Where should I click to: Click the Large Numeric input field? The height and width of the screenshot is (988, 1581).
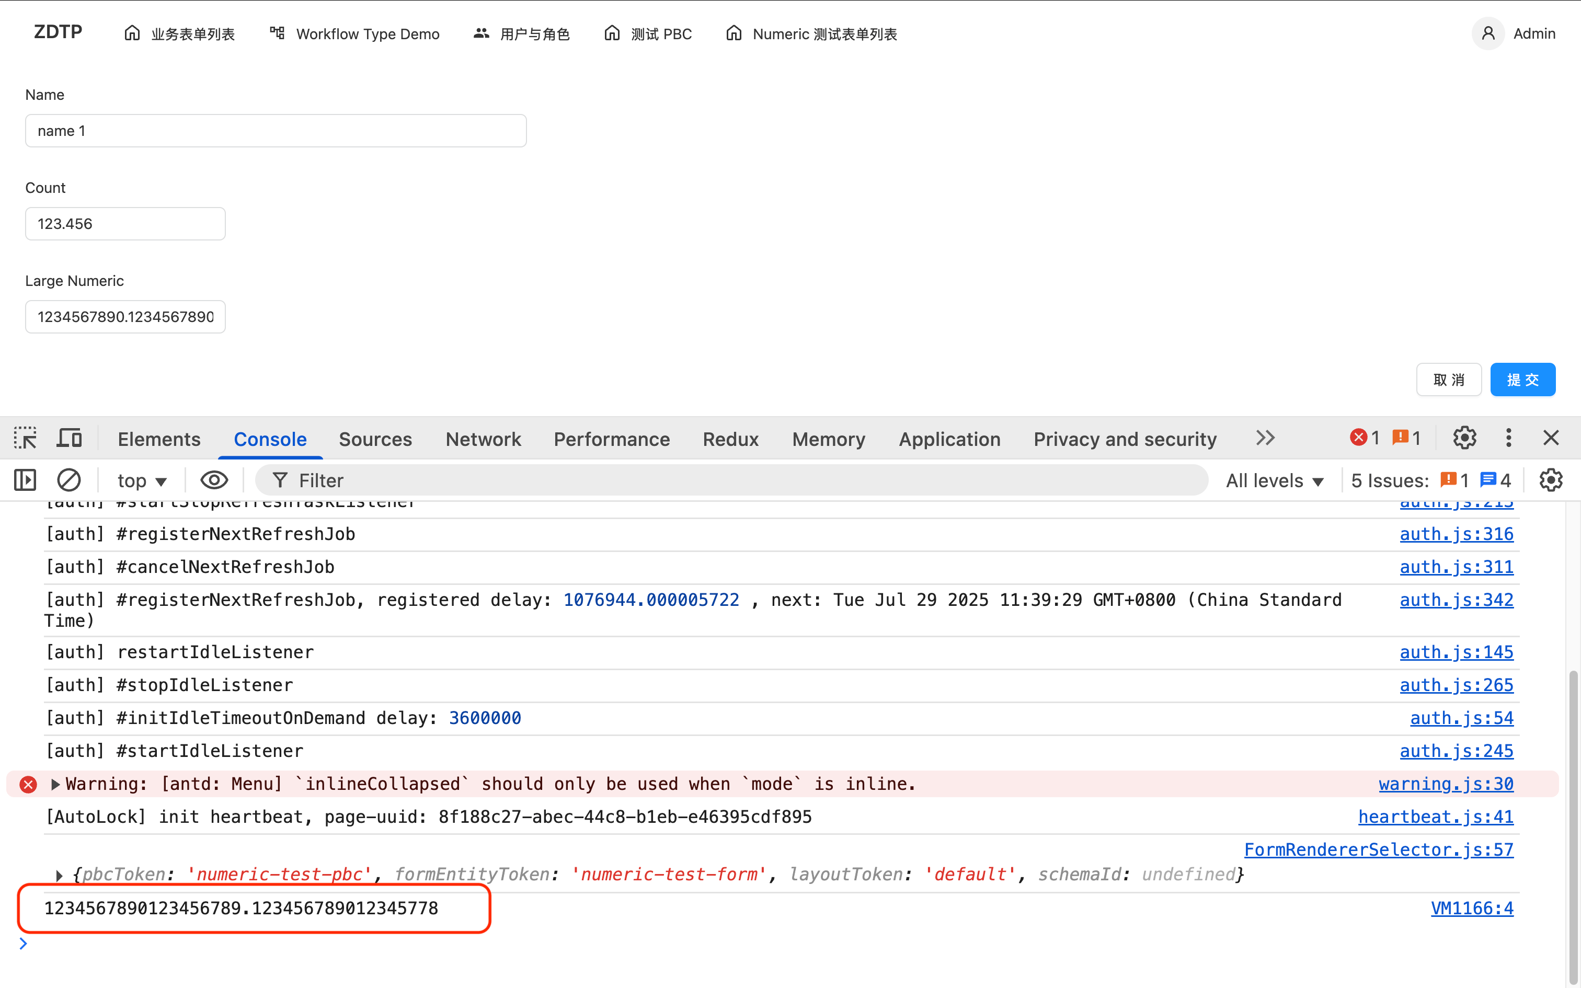tap(125, 317)
